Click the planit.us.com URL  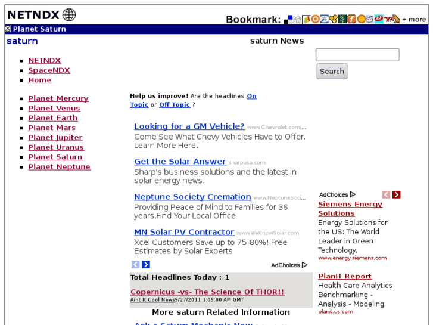335,311
